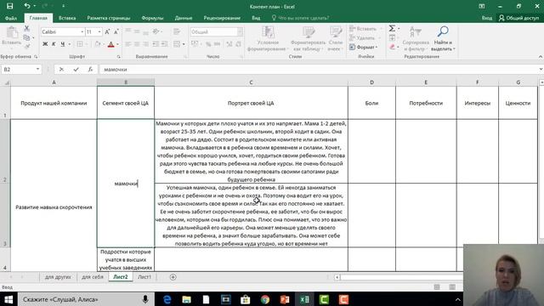This screenshot has height=306, width=544.
Task: Open Microsoft Store from the taskbar
Action: (x=246, y=299)
